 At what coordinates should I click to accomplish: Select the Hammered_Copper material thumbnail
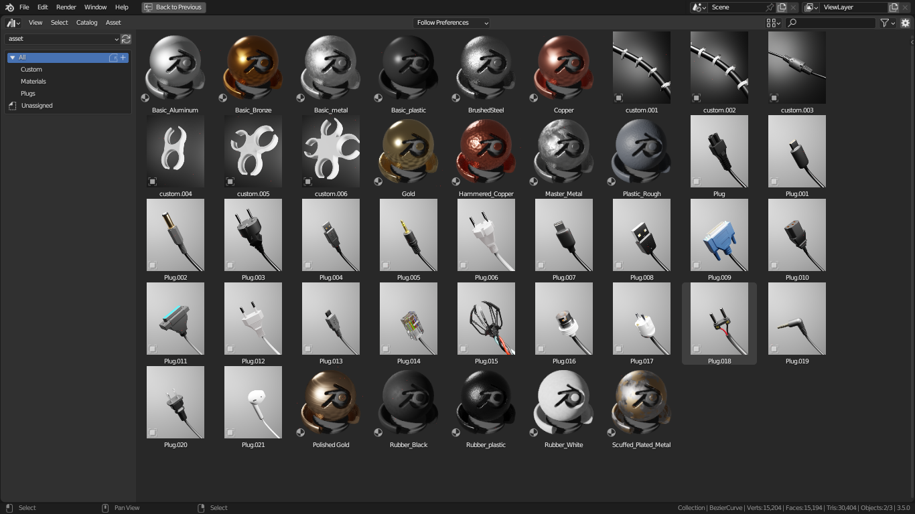pos(486,151)
